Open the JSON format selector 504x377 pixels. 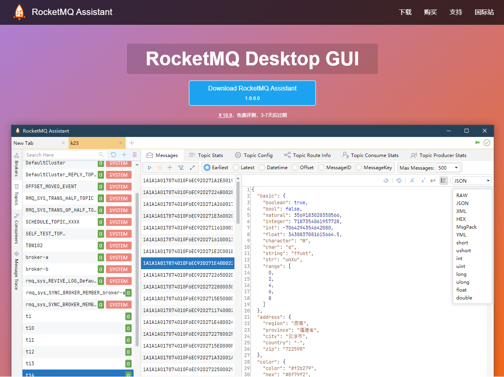point(471,180)
